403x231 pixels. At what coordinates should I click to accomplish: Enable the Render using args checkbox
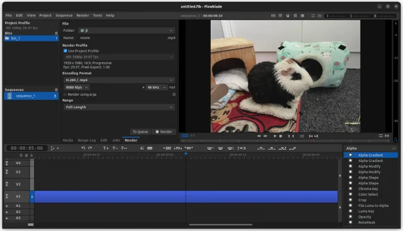(65, 94)
